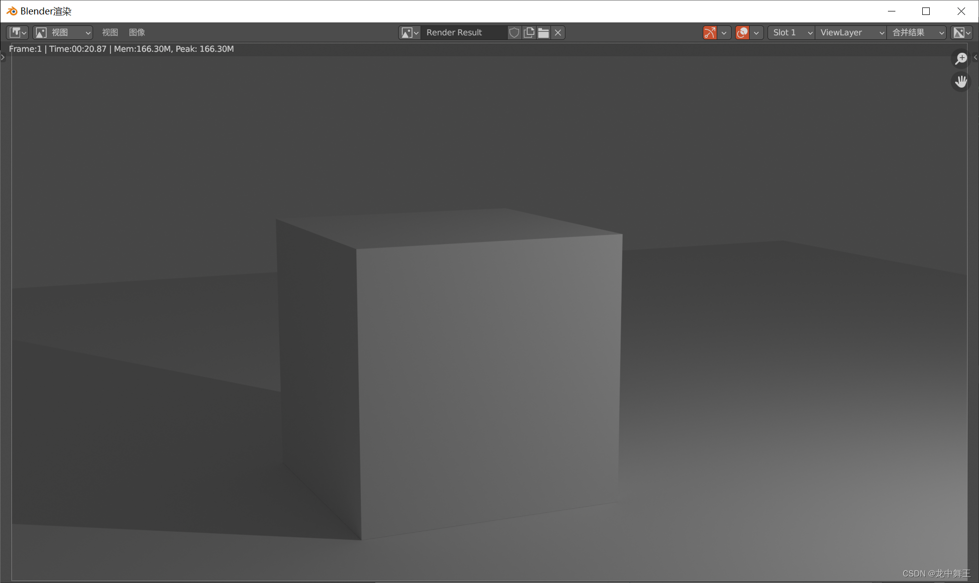Browse linked images icon beside Render Result
The image size is (979, 583).
click(x=410, y=32)
